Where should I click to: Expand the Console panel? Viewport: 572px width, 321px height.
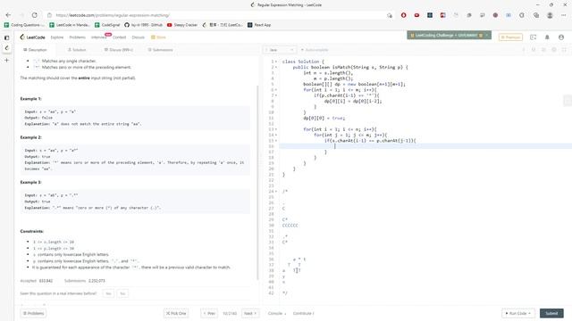[277, 313]
